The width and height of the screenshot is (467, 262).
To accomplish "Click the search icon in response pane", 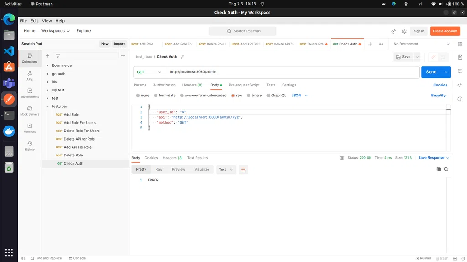I will (x=446, y=169).
